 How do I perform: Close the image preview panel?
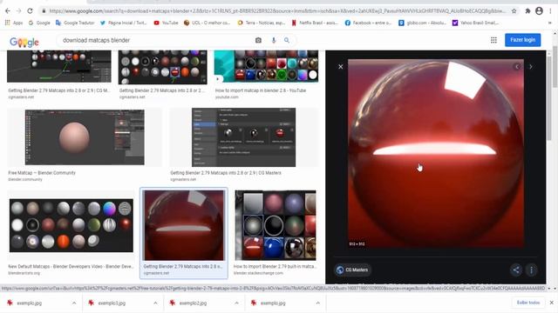pos(341,67)
